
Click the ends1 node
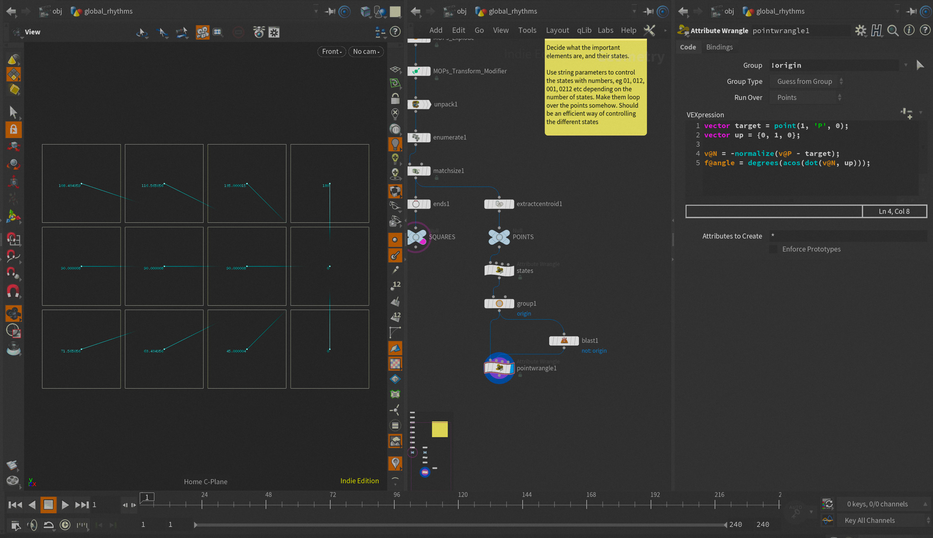pyautogui.click(x=419, y=204)
